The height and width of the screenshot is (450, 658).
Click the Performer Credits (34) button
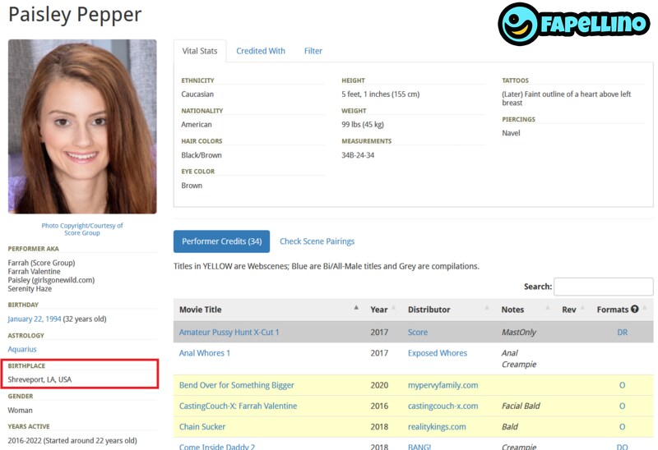point(221,241)
